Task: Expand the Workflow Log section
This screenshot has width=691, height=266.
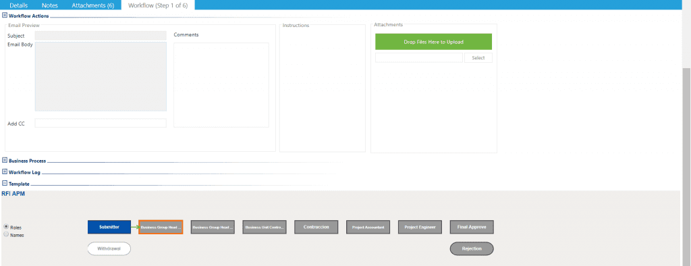Action: pyautogui.click(x=5, y=172)
